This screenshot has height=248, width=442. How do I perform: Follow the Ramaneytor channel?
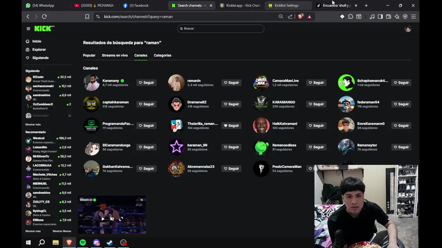[401, 147]
